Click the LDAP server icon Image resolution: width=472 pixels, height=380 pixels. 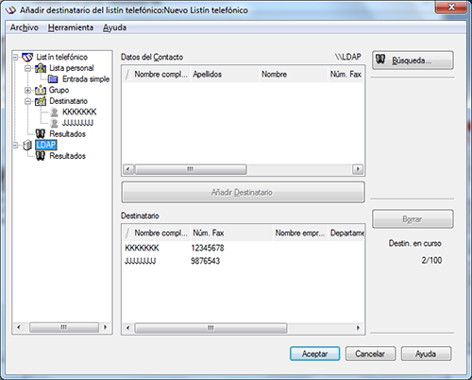[x=27, y=145]
